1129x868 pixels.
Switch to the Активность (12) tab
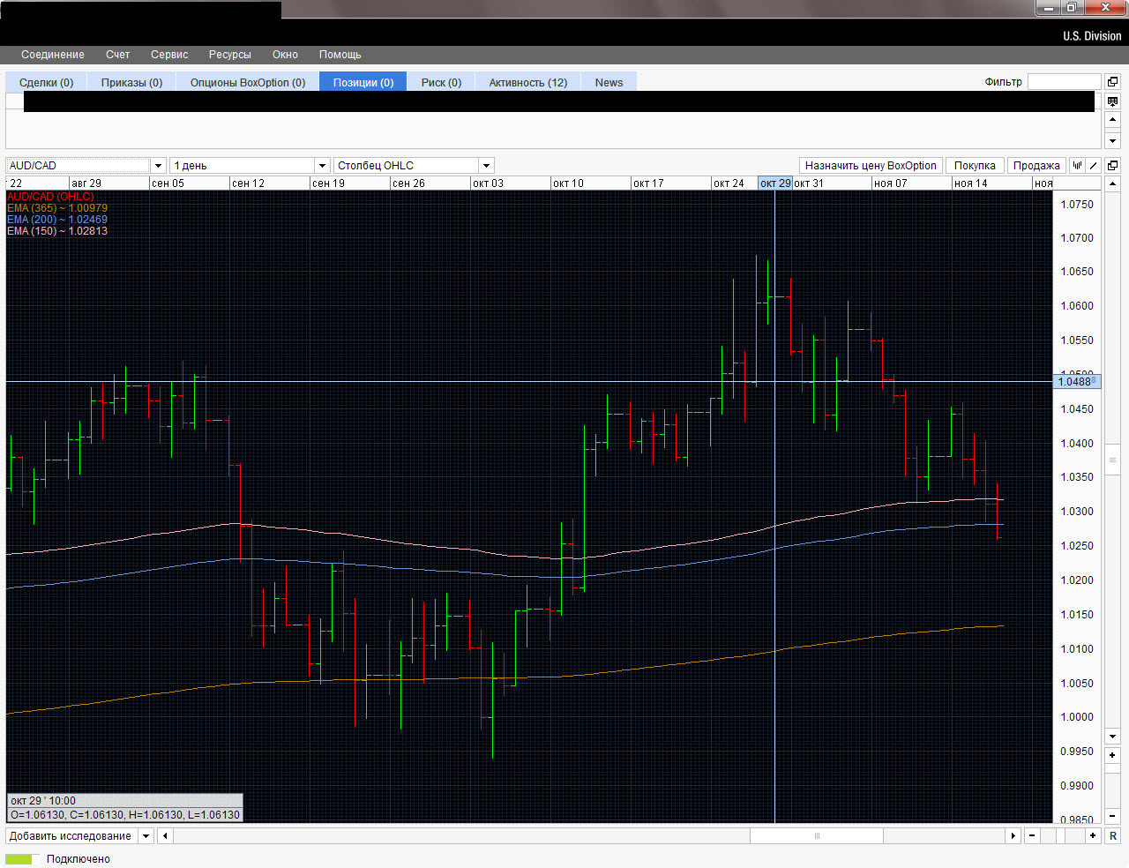point(528,82)
